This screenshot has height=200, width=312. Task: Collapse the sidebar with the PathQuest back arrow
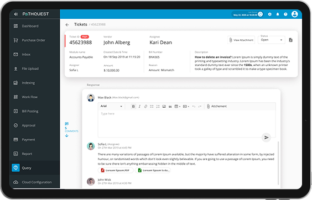[15, 14]
